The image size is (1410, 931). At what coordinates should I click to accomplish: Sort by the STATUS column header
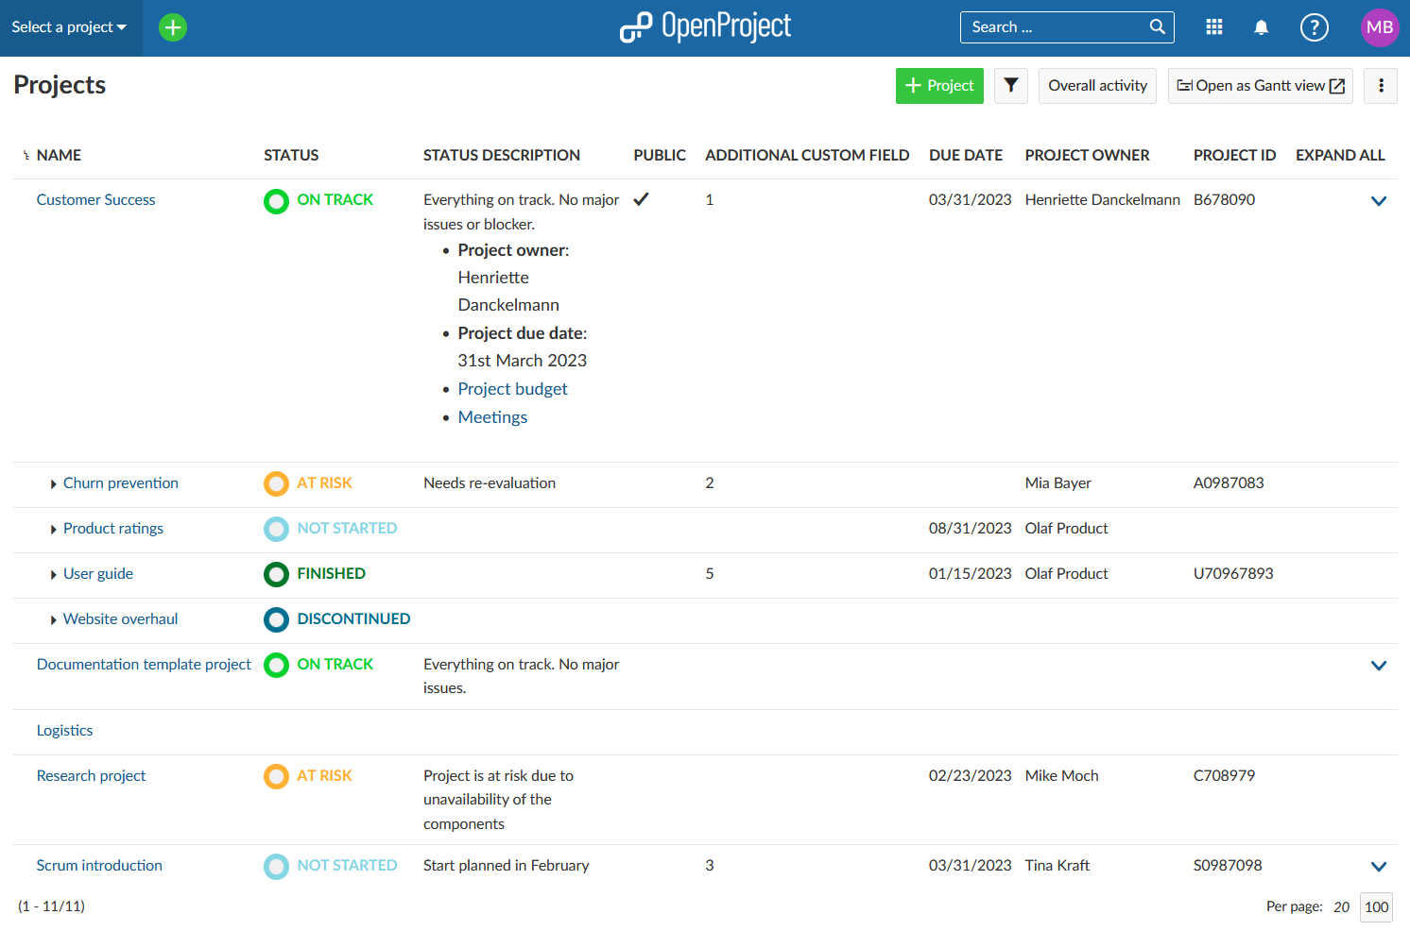[291, 156]
